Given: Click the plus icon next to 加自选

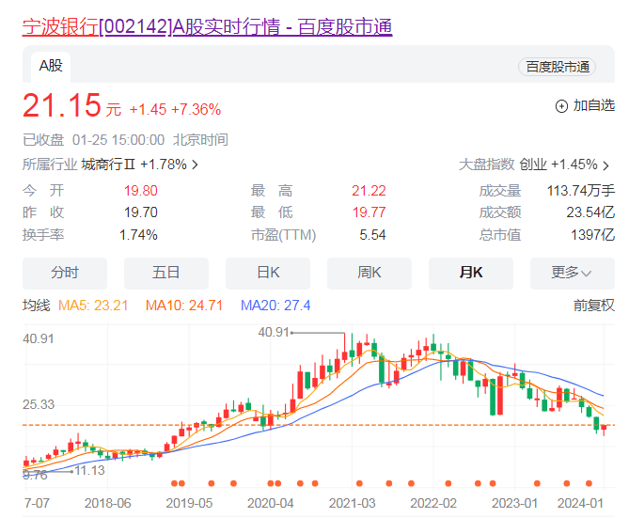Looking at the screenshot, I should [561, 106].
